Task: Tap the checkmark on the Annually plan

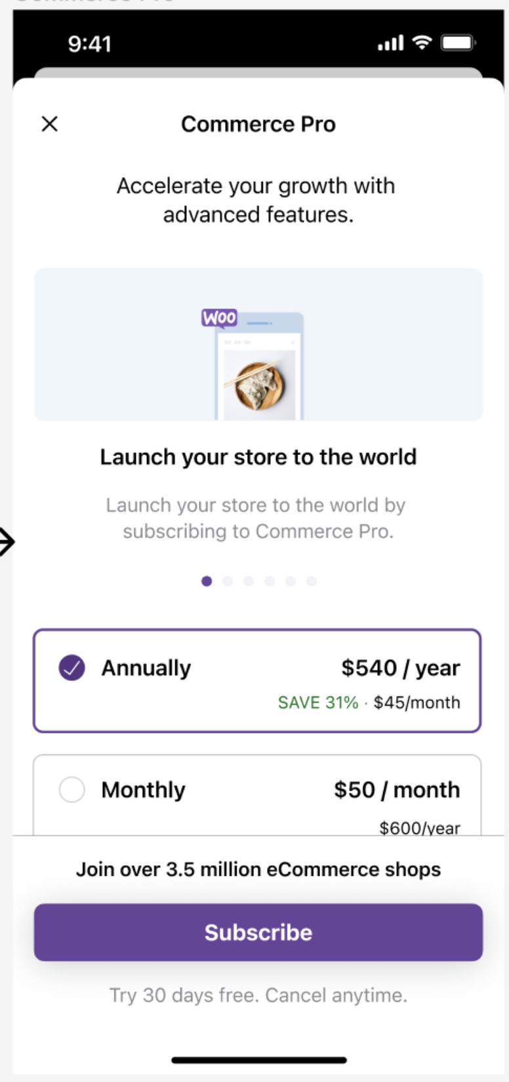Action: click(x=71, y=668)
